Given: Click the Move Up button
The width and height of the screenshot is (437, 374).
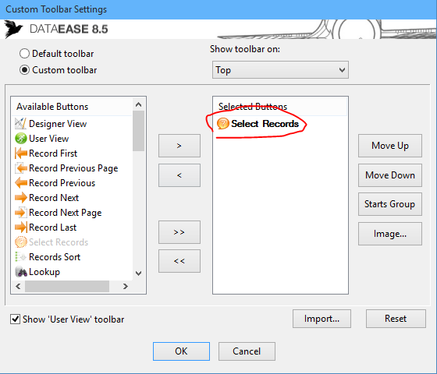Looking at the screenshot, I should coord(390,146).
